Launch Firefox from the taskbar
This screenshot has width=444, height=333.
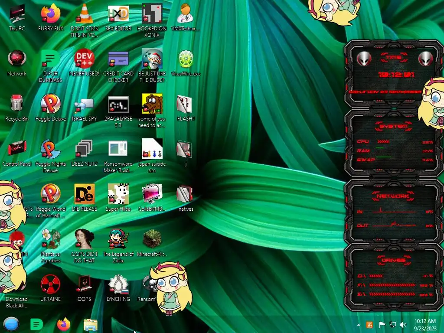coord(64,324)
